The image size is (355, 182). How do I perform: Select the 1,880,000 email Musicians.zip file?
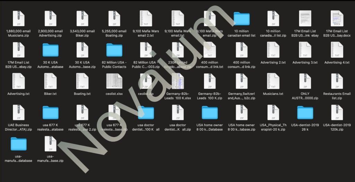pos(19,19)
